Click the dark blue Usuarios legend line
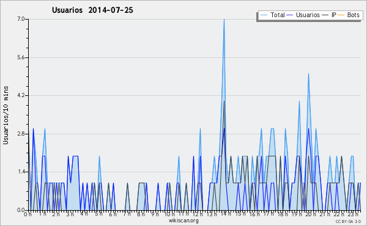Viewport: 367px width, 226px height. tap(290, 15)
